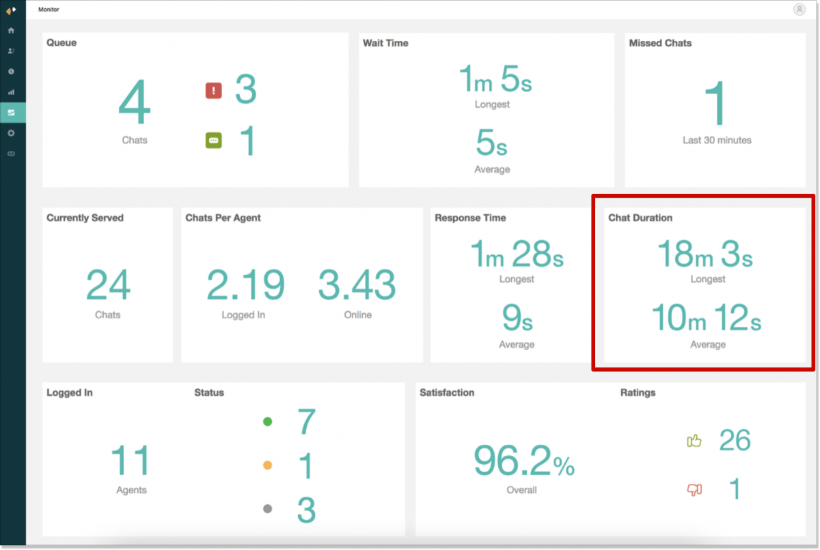Open the user profile avatar
This screenshot has height=550, width=820.
coord(799,9)
